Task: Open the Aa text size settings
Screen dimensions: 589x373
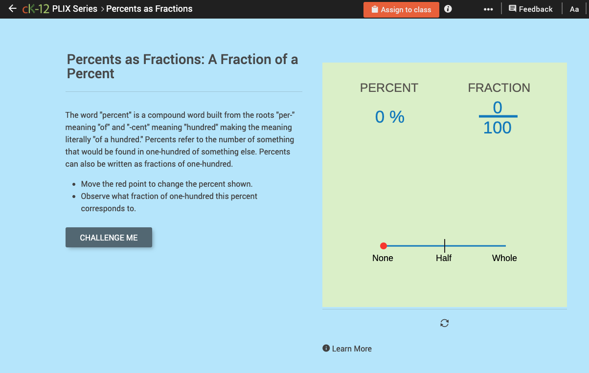Action: point(574,8)
